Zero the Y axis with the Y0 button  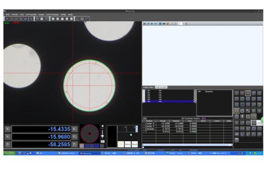tap(74, 137)
